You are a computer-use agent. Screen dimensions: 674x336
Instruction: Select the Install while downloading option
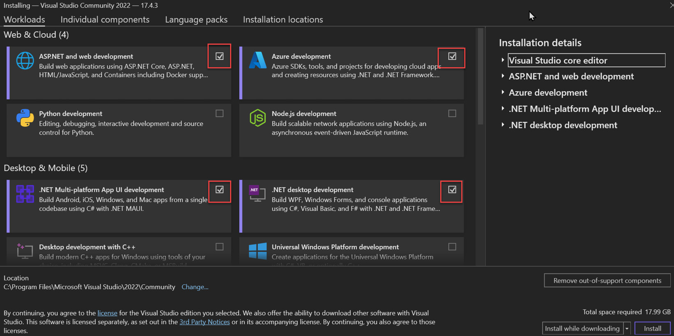point(582,329)
